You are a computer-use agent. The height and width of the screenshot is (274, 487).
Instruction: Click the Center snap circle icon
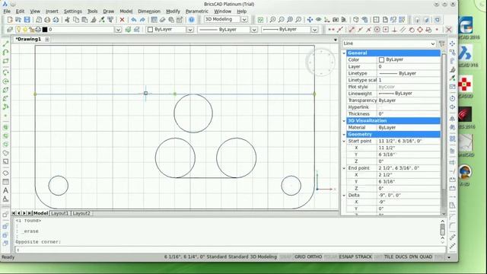(x=377, y=30)
